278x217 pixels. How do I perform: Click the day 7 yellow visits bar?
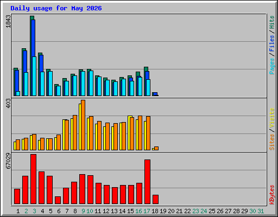point(64,135)
